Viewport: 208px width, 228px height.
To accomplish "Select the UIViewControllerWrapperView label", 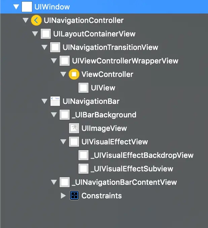I will pos(125,61).
